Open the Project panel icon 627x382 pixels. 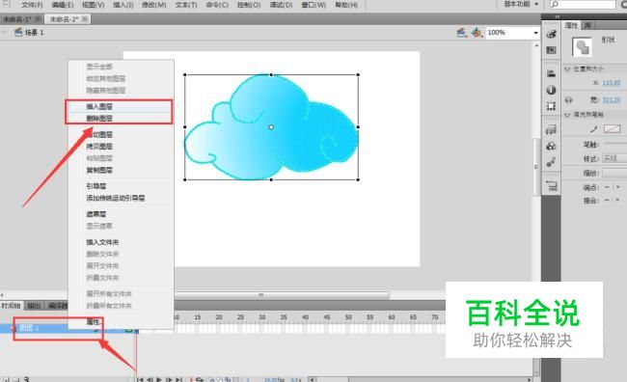552,186
